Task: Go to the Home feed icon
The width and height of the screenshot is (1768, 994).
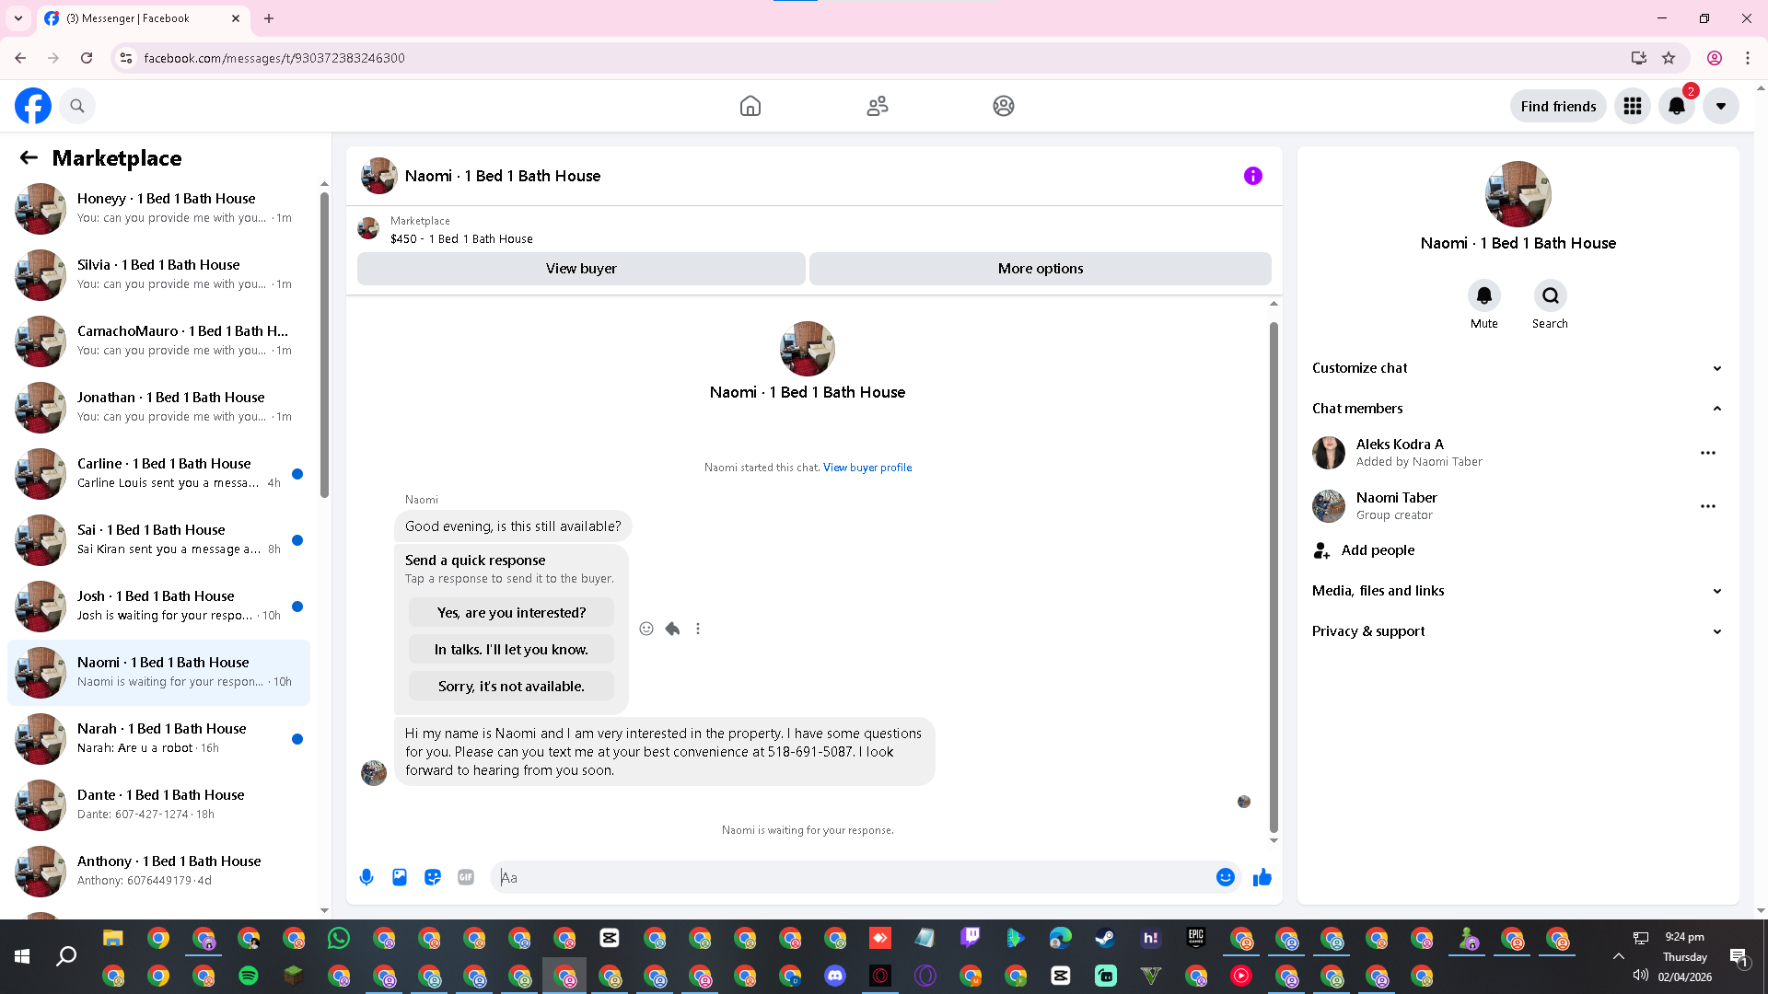Action: [x=750, y=106]
